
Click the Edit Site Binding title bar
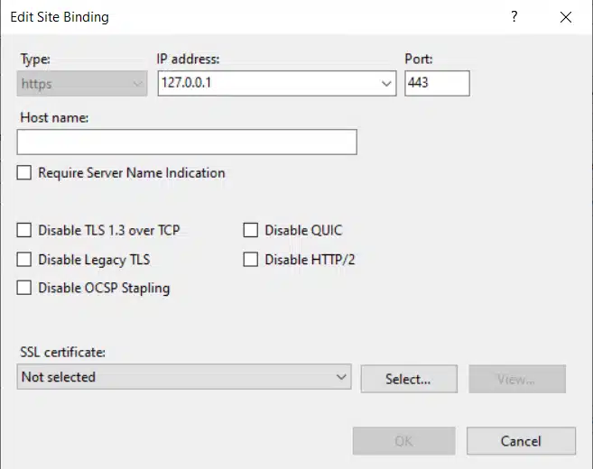226,17
